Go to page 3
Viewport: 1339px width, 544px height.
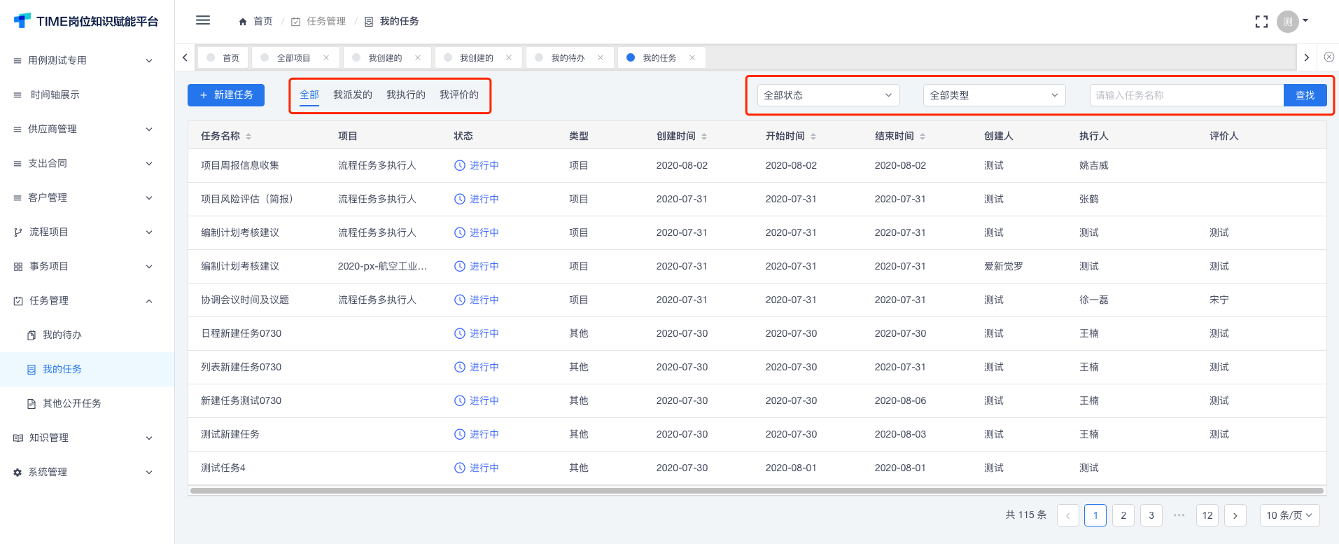pyautogui.click(x=1151, y=515)
